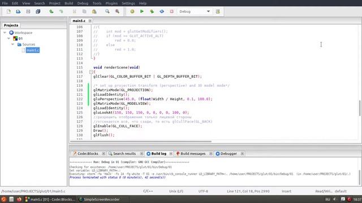362x203 pixels.
Task: Click the Save file toolbar icon
Action: [x=28, y=11]
